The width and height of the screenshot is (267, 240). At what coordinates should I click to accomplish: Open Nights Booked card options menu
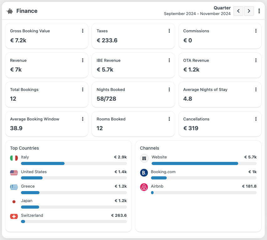tap(169, 89)
